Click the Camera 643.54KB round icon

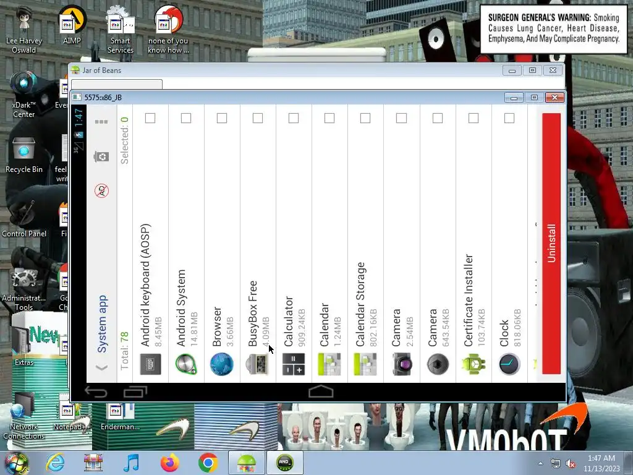(x=438, y=364)
